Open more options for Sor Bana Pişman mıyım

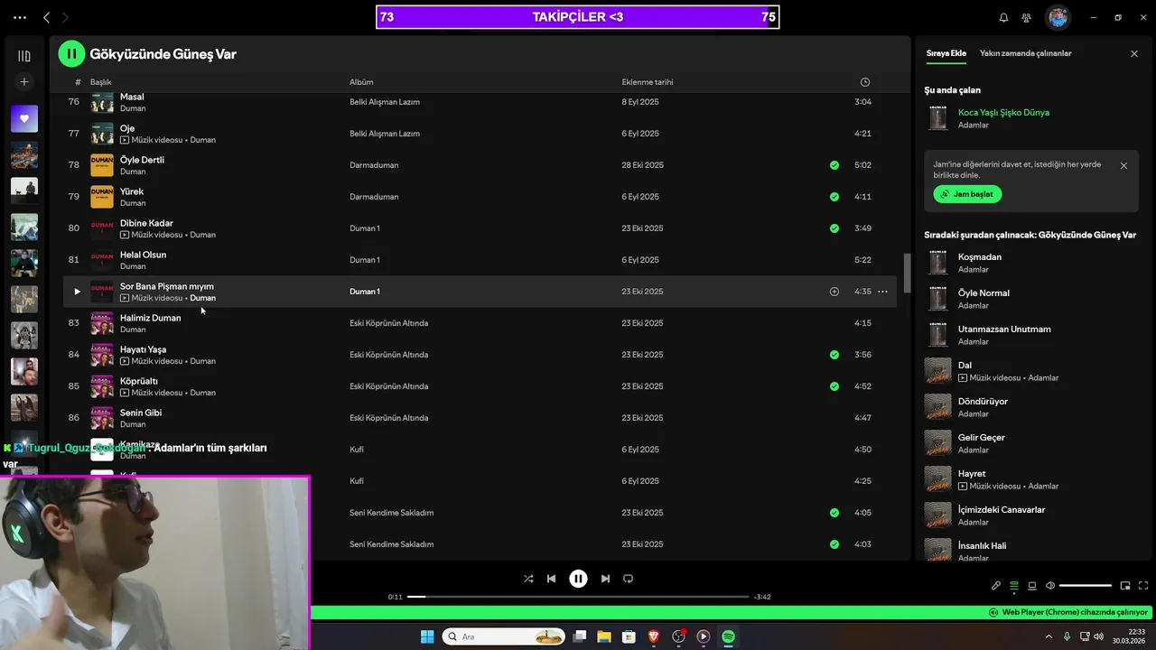pyautogui.click(x=882, y=292)
